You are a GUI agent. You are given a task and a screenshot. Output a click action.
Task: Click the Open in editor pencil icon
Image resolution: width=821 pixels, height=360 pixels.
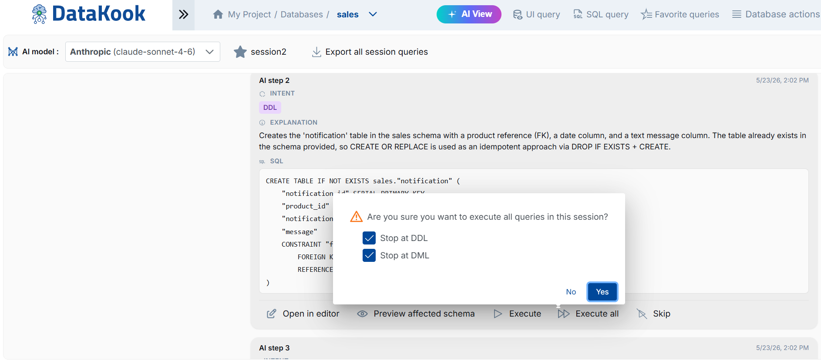[x=271, y=314]
